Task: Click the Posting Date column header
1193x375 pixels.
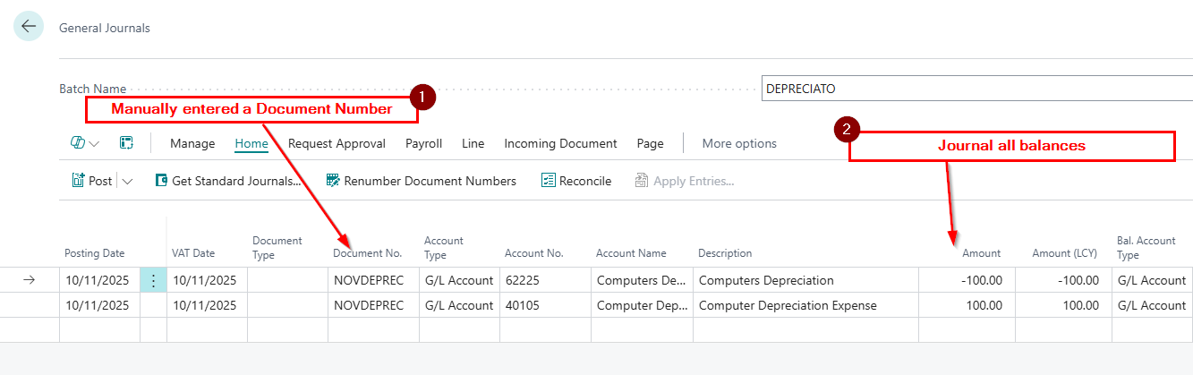Action: 95,253
